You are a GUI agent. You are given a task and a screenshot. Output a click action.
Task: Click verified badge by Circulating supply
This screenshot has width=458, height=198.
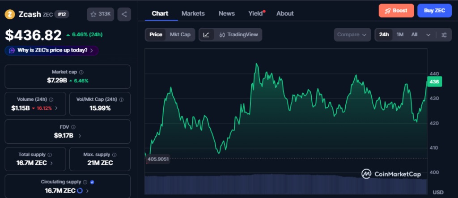pos(92,182)
